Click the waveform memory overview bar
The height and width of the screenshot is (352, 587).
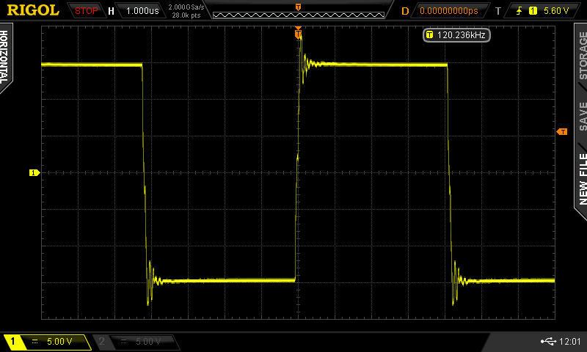[298, 10]
